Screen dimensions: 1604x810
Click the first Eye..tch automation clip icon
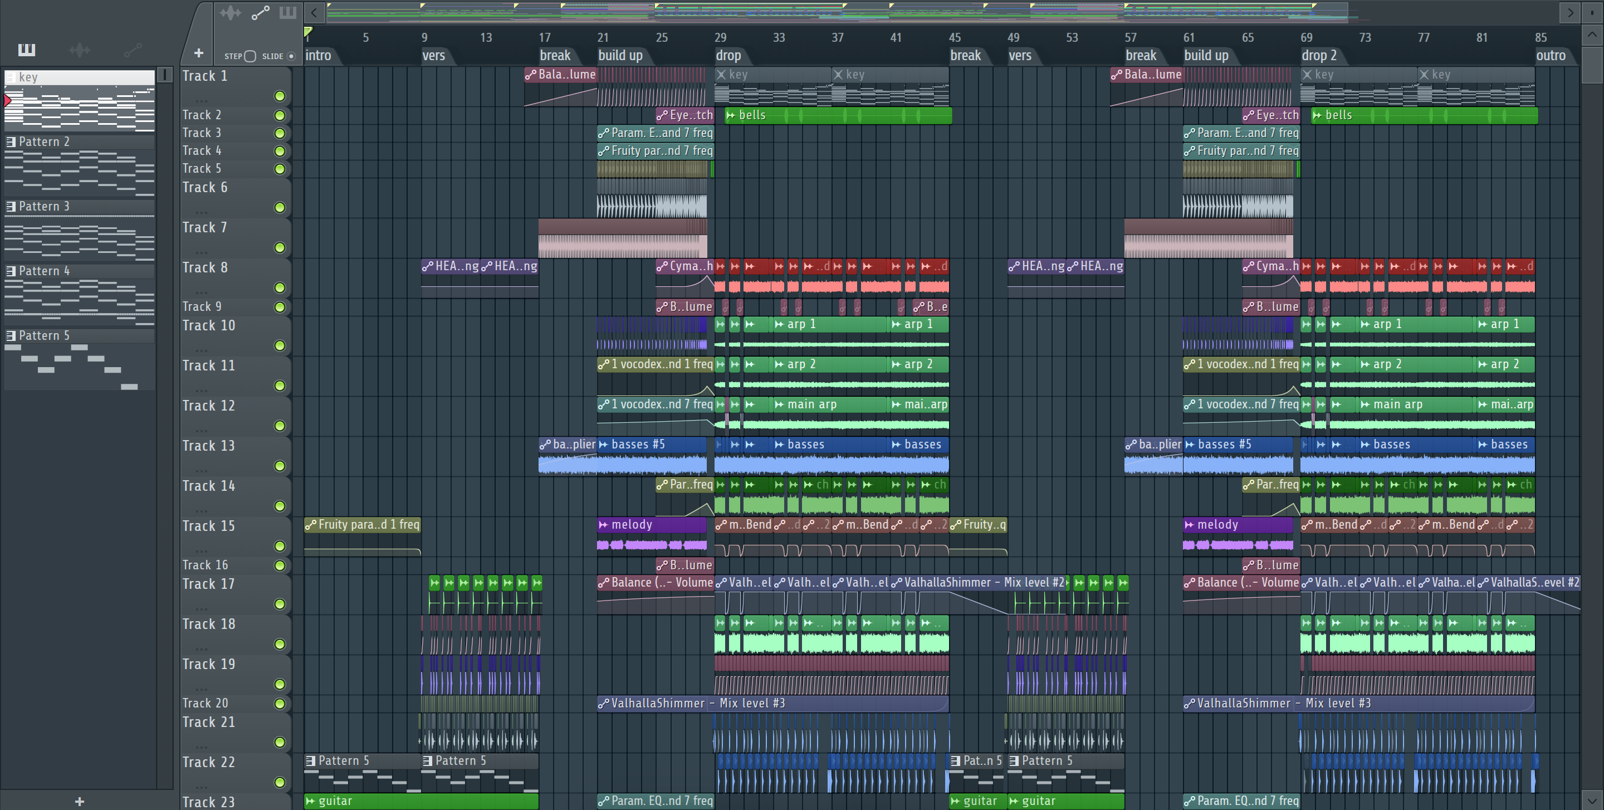pos(662,115)
